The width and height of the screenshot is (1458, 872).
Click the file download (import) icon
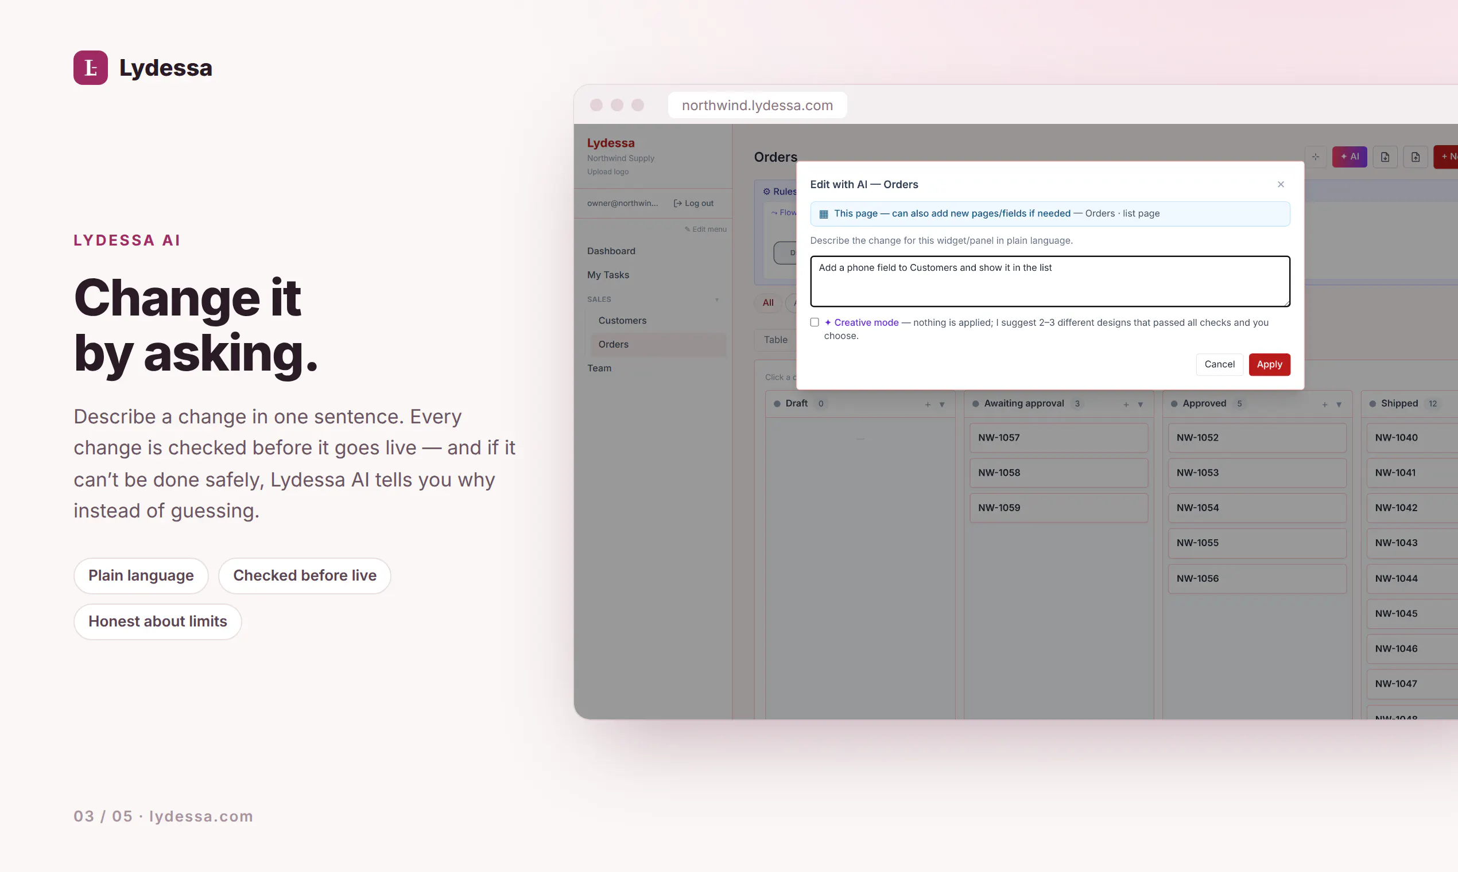pyautogui.click(x=1385, y=157)
